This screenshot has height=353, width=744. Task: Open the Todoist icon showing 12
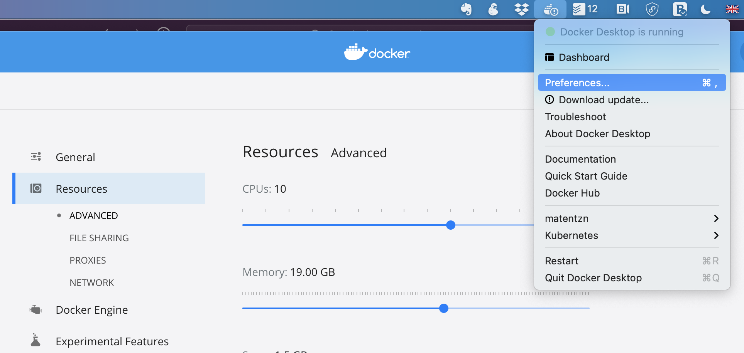coord(585,9)
